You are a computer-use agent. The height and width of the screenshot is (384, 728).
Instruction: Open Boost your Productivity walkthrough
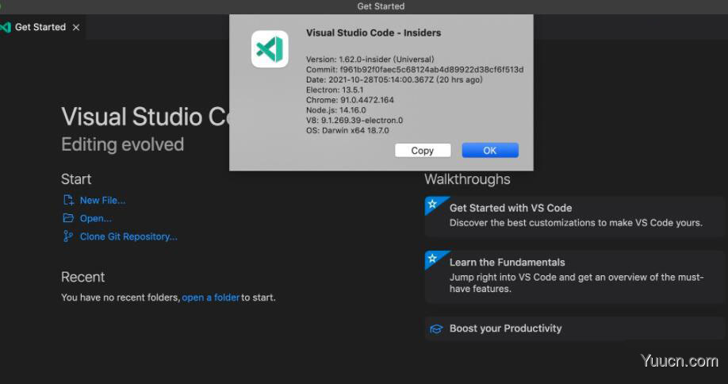point(574,328)
